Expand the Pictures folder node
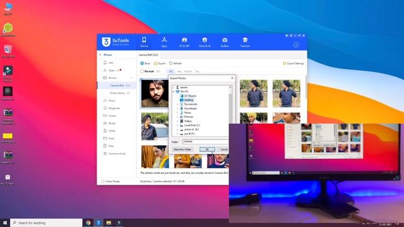Image resolution: width=404 pixels, height=227 pixels. [177, 117]
